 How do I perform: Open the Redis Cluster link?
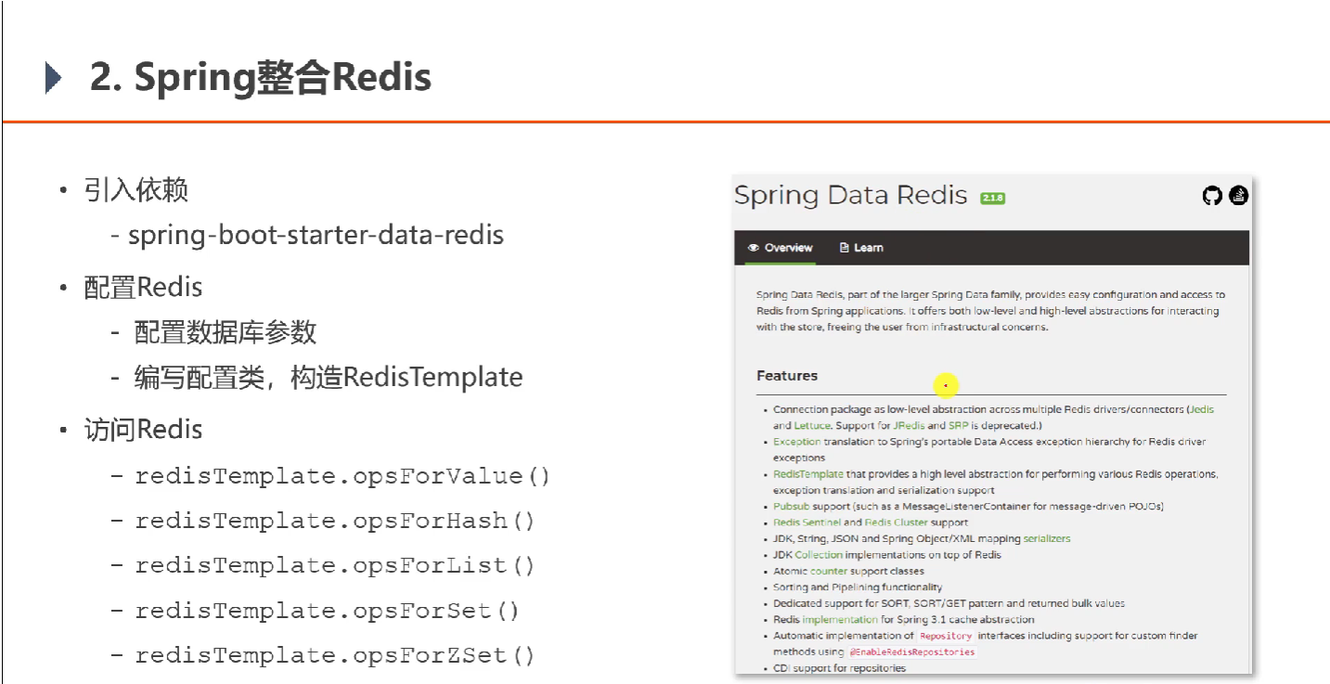(895, 523)
